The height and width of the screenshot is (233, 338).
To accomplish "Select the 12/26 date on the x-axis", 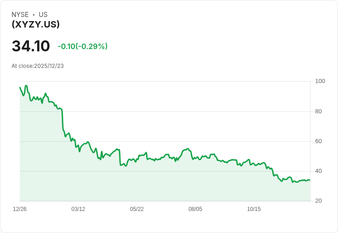I will click(20, 209).
